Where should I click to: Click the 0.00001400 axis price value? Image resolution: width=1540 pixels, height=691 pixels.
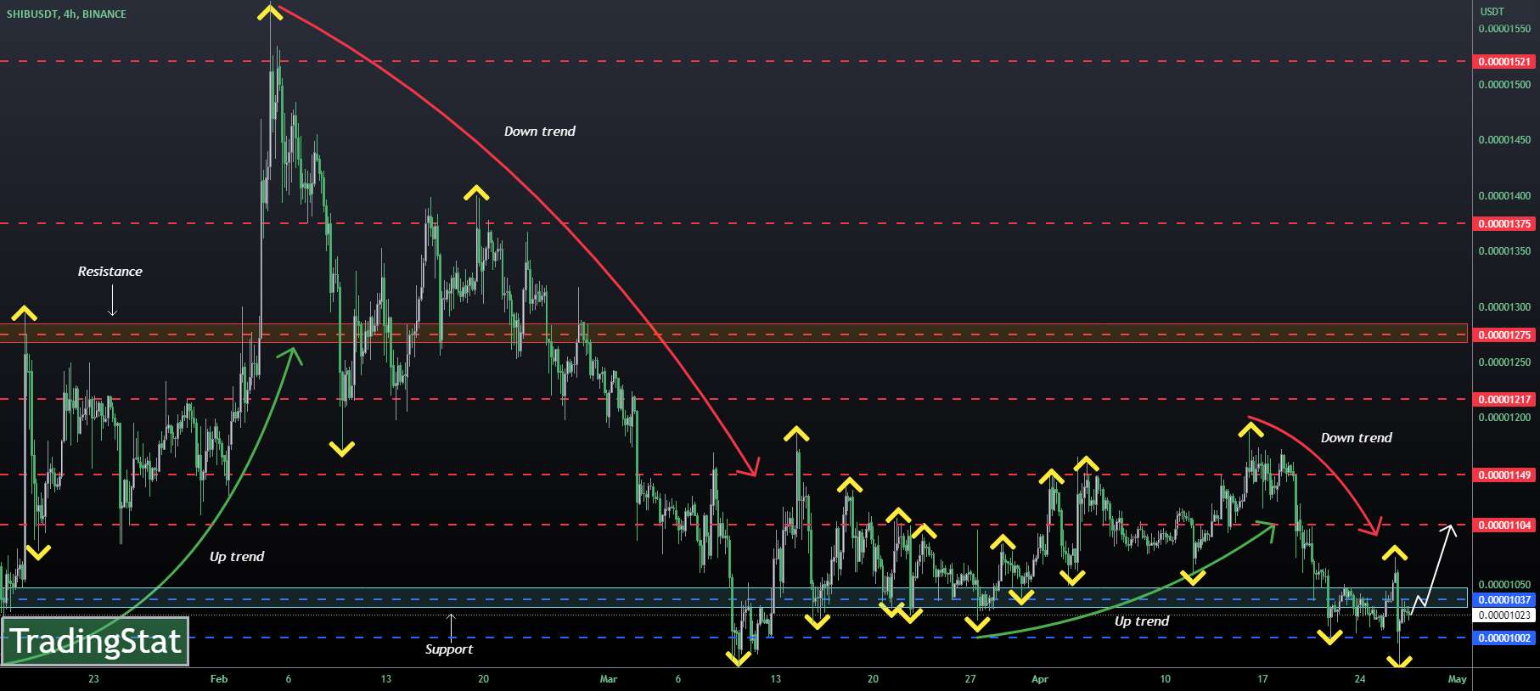(1504, 196)
